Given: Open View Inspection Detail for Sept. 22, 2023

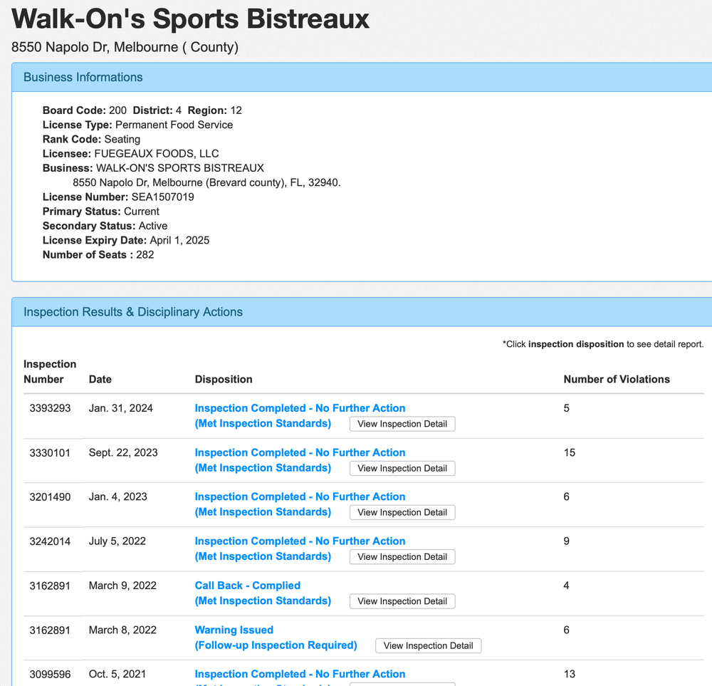Looking at the screenshot, I should (x=402, y=468).
